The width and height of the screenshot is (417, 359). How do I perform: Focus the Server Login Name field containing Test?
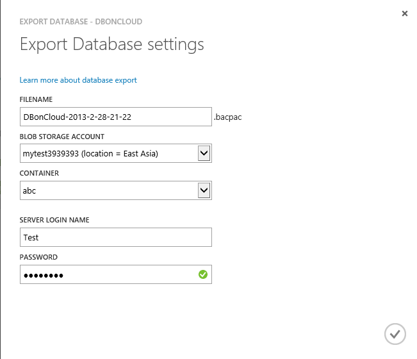115,237
